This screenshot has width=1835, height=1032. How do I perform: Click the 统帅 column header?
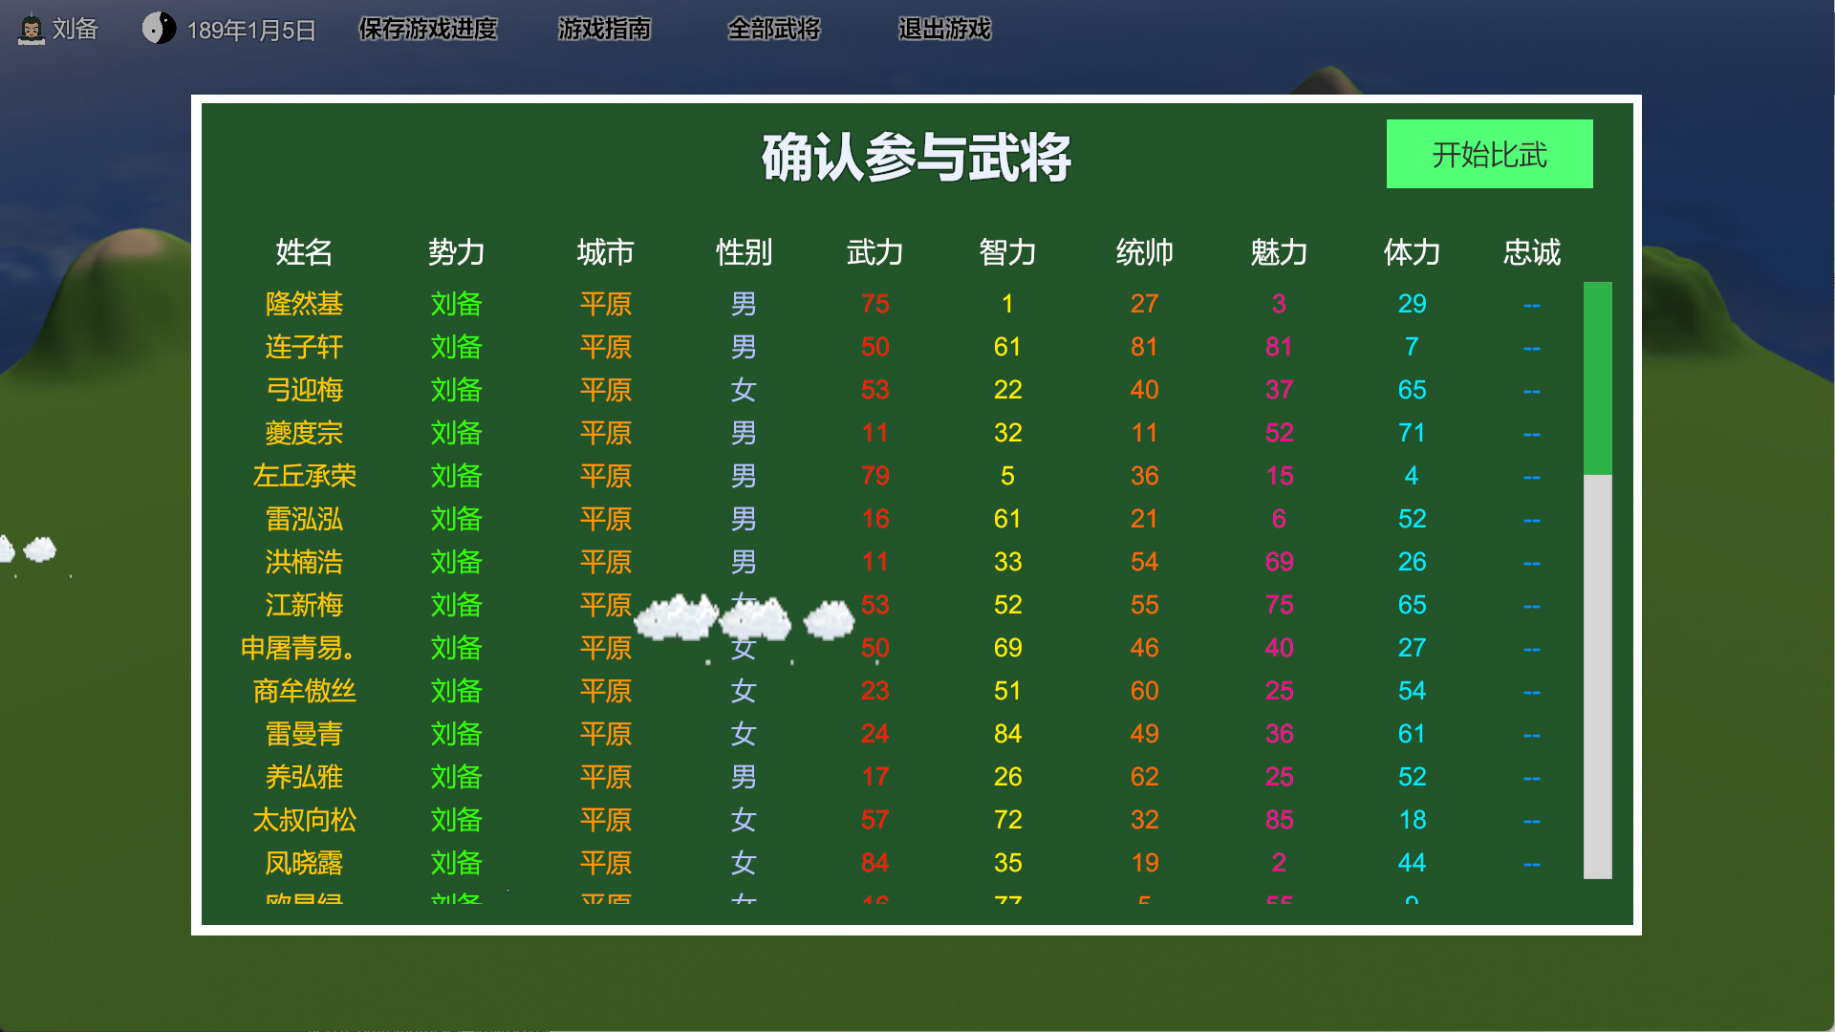click(x=1143, y=253)
